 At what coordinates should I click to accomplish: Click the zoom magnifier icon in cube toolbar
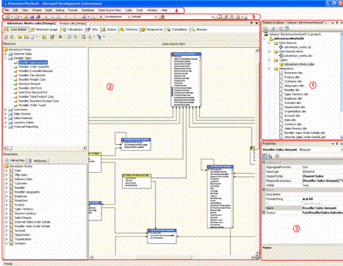coord(90,37)
